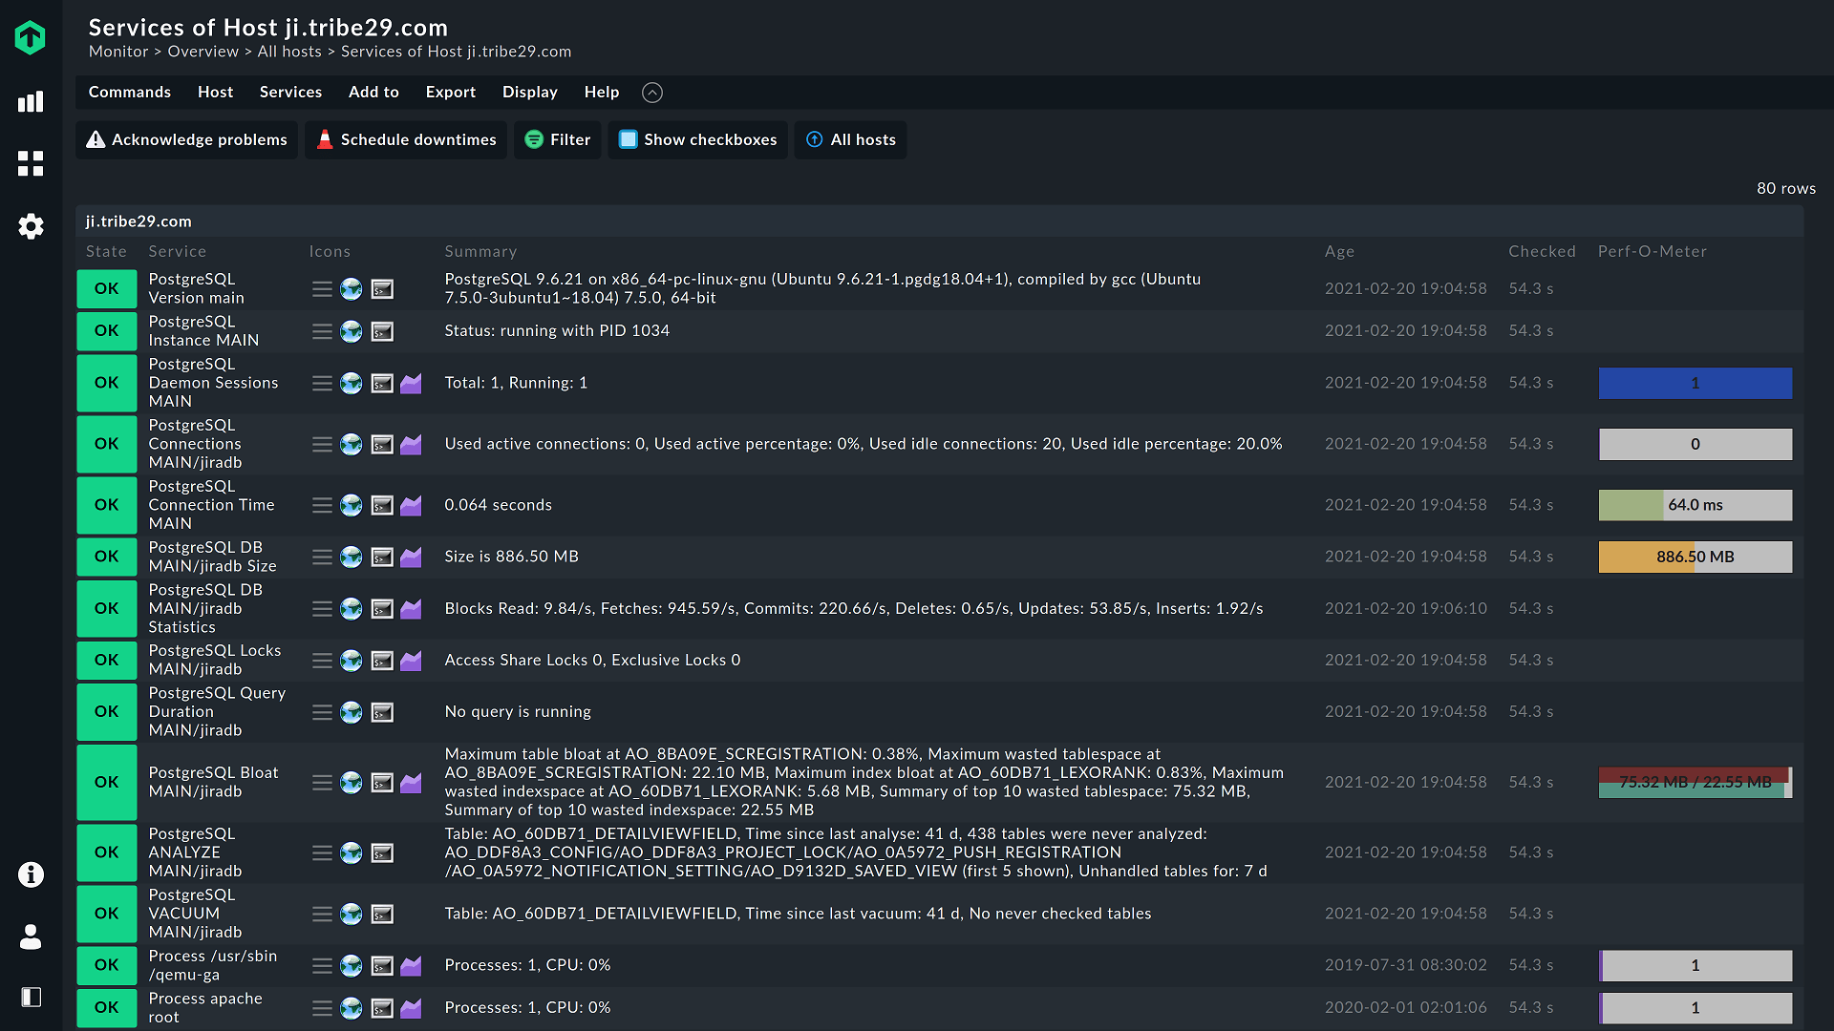Open action menu for PostgreSQL Connection Time
The image size is (1834, 1031).
point(323,505)
